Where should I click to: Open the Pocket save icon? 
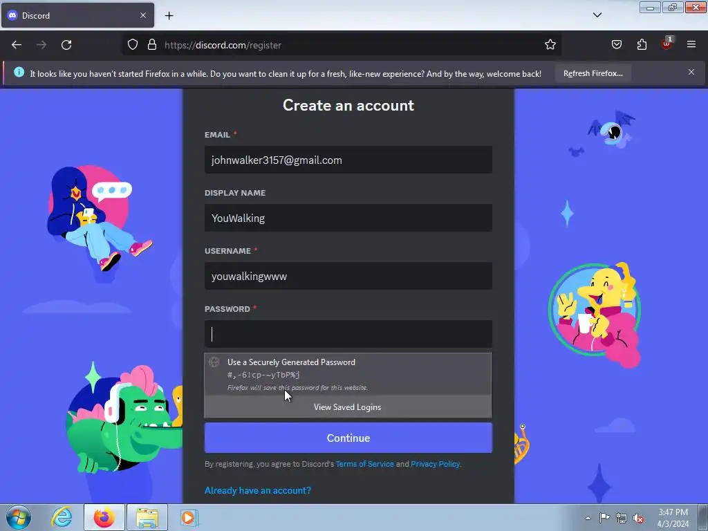point(617,45)
